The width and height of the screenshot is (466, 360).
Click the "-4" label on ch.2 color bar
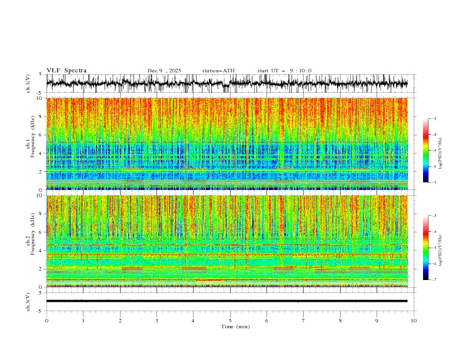434,232
